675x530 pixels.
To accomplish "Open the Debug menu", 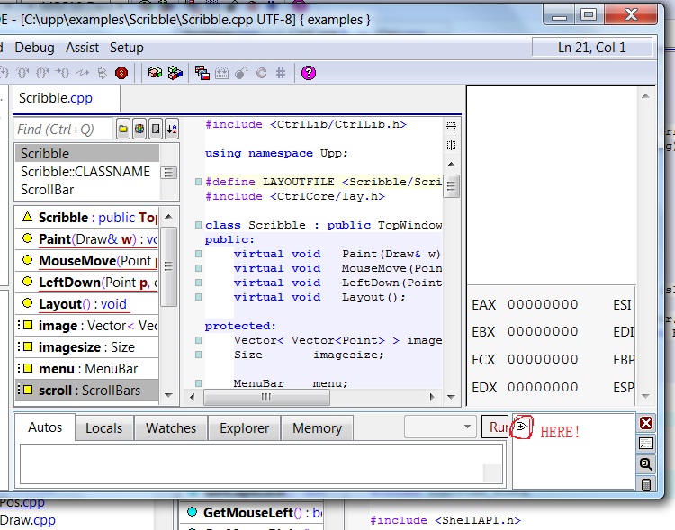I will pyautogui.click(x=34, y=47).
